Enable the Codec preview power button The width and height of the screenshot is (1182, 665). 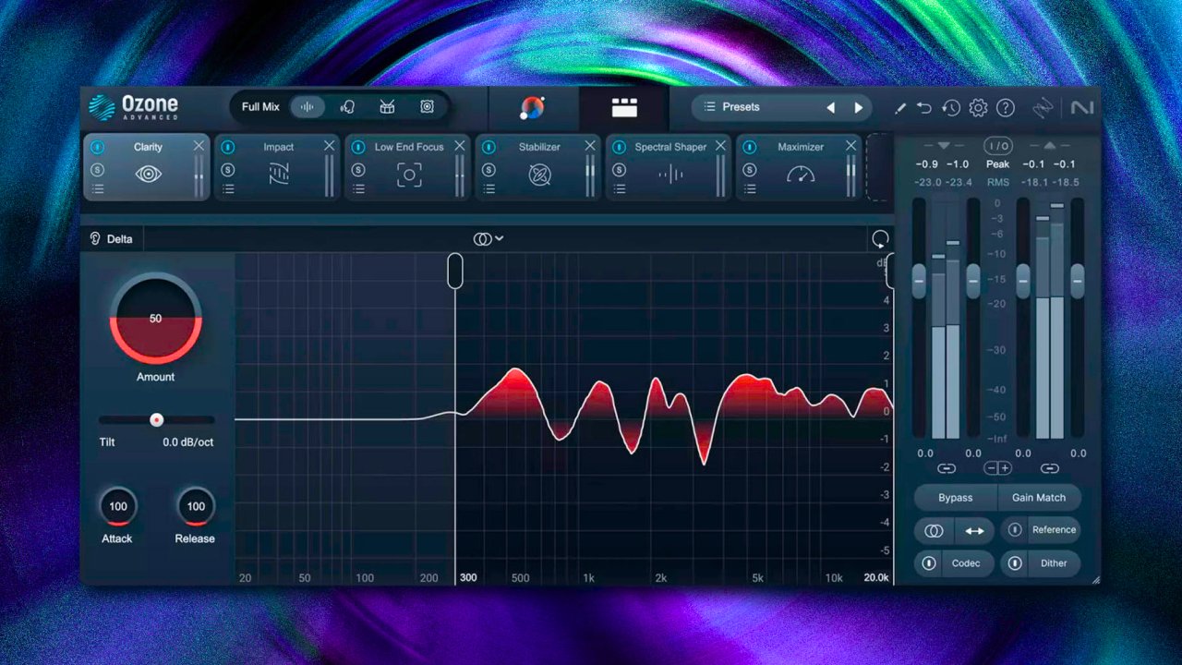point(929,563)
